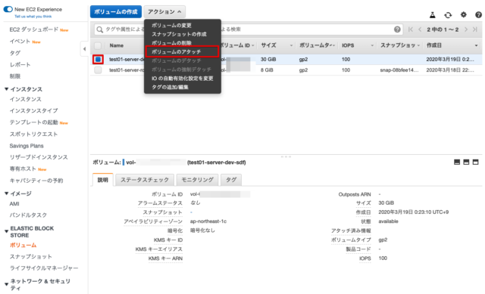
Task: Set details pane to split layout
Action: coord(466,162)
